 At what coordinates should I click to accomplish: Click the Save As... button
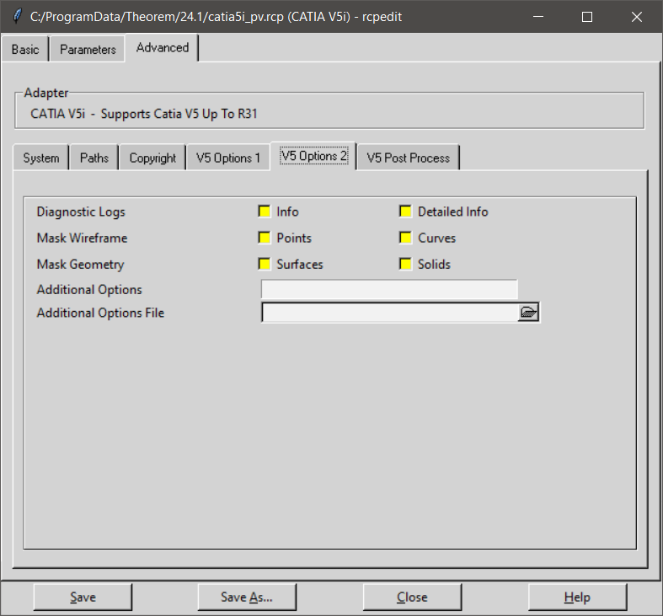pyautogui.click(x=247, y=597)
